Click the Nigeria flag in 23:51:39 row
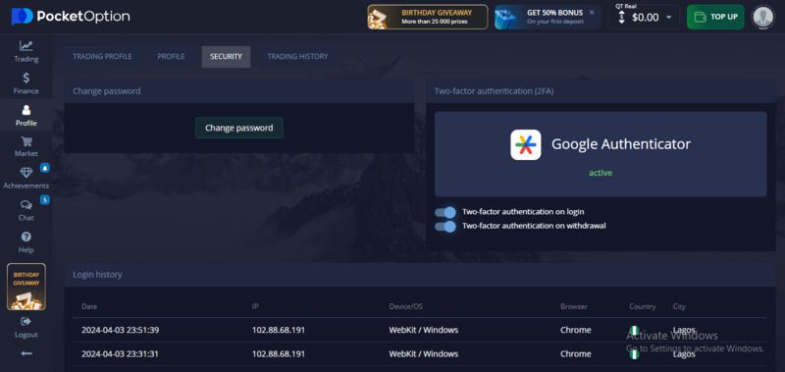This screenshot has height=372, width=785. coord(634,331)
